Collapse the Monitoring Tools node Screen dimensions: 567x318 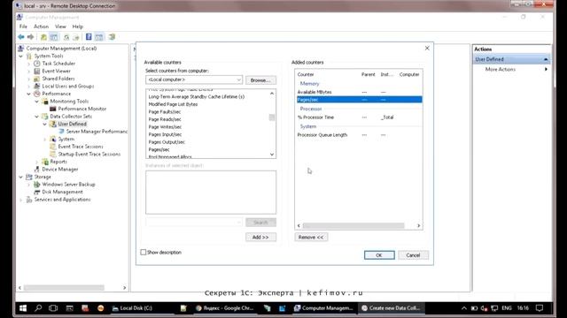pyautogui.click(x=37, y=102)
